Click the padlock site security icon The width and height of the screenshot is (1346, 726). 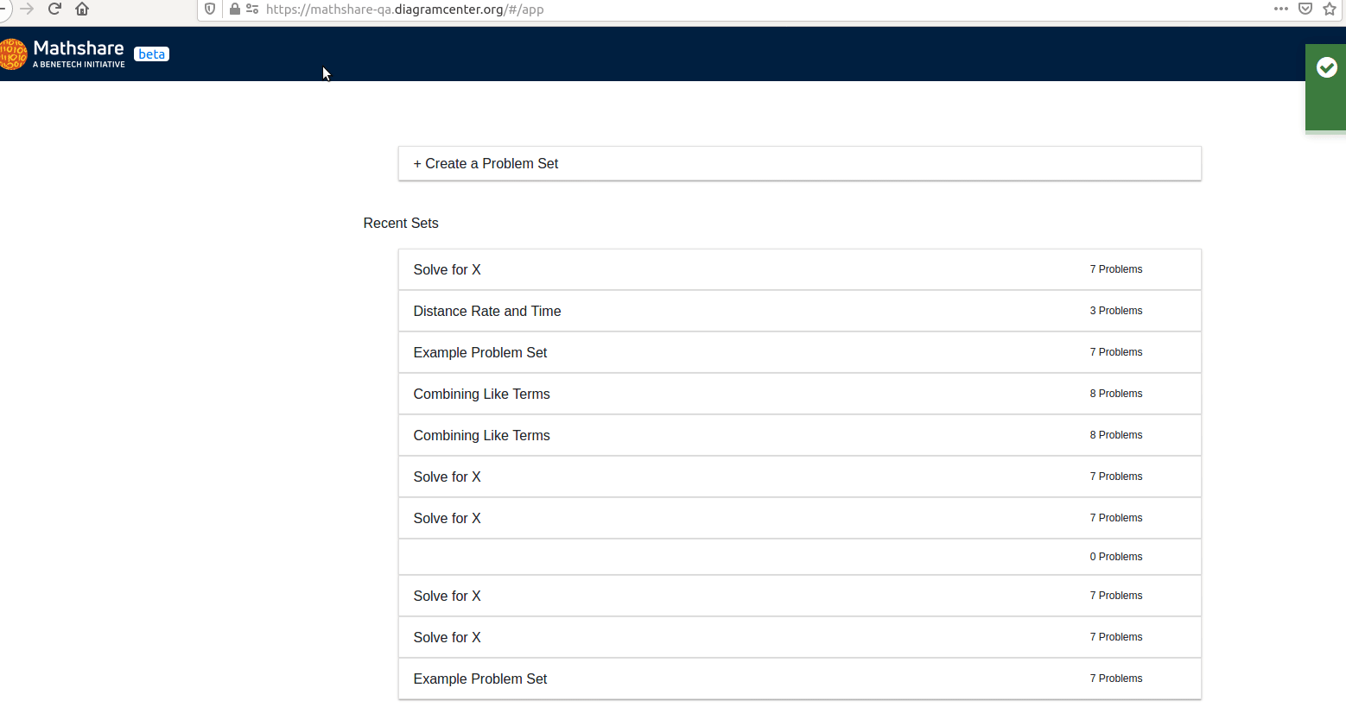233,9
